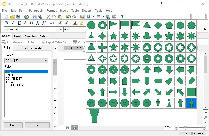Viewport: 209px width, 136px height.
Task: Click the Find binoculars icon
Action: click(x=34, y=17)
